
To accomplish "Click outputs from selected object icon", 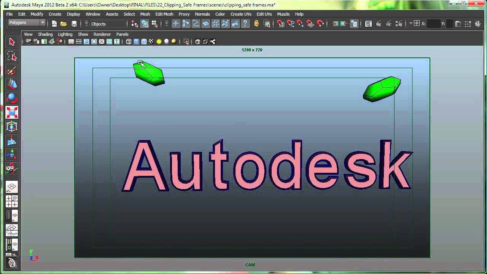I will (344, 24).
